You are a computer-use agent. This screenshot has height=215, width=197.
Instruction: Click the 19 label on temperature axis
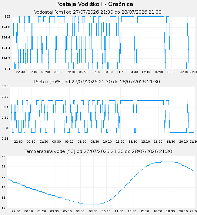3,187
